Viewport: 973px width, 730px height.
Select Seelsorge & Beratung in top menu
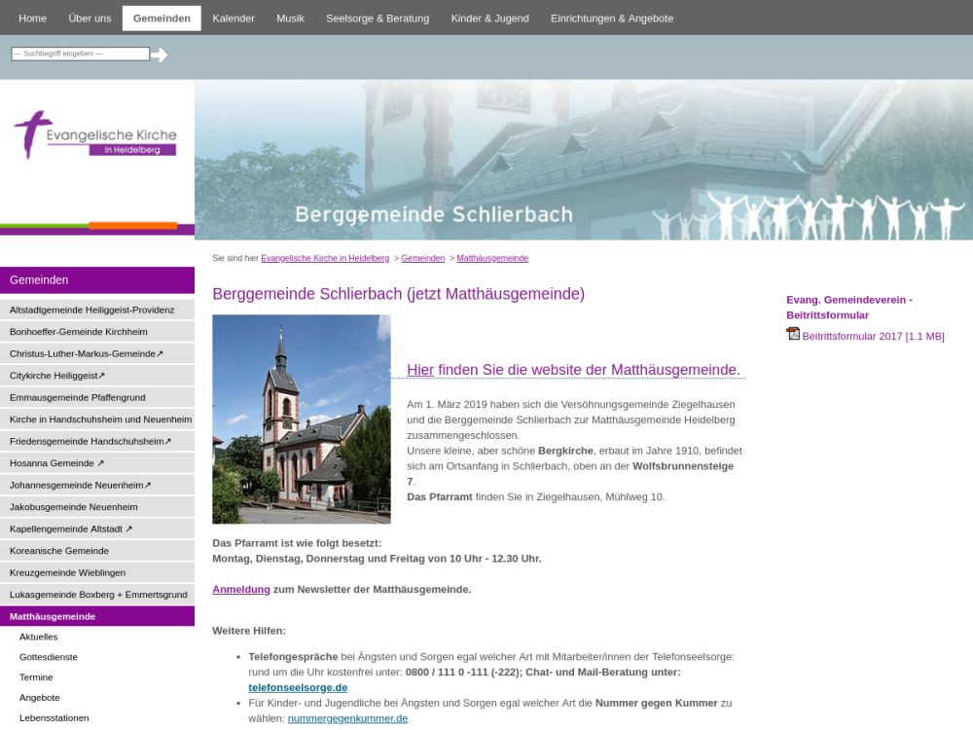[378, 18]
